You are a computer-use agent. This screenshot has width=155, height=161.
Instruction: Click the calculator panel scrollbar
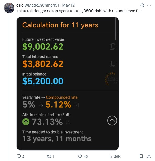click(115, 28)
